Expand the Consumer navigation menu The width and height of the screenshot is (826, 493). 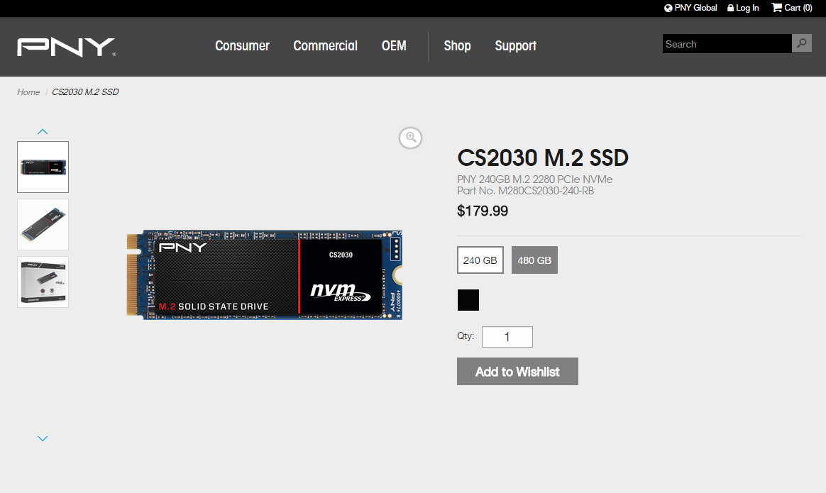click(242, 45)
